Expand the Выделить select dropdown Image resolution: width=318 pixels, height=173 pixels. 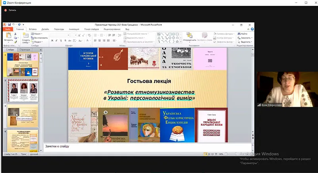tap(245, 41)
